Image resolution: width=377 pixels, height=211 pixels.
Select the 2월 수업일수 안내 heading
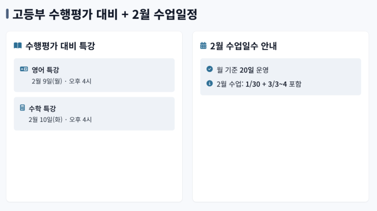pyautogui.click(x=243, y=46)
